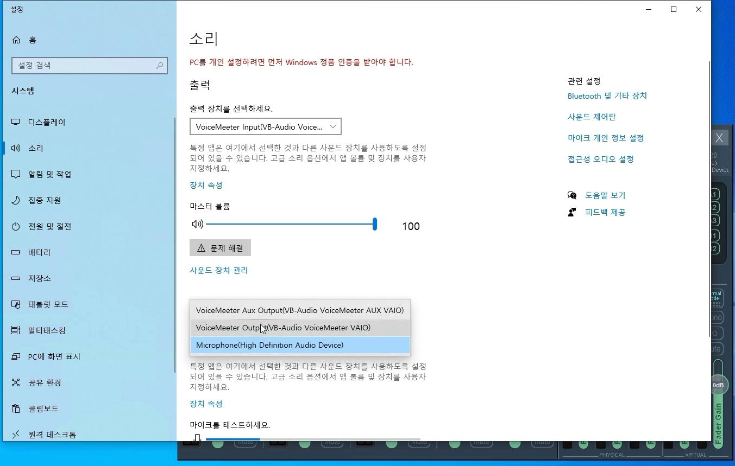The height and width of the screenshot is (466, 735).
Task: Click the 문제 해결 button
Action: [x=220, y=248]
